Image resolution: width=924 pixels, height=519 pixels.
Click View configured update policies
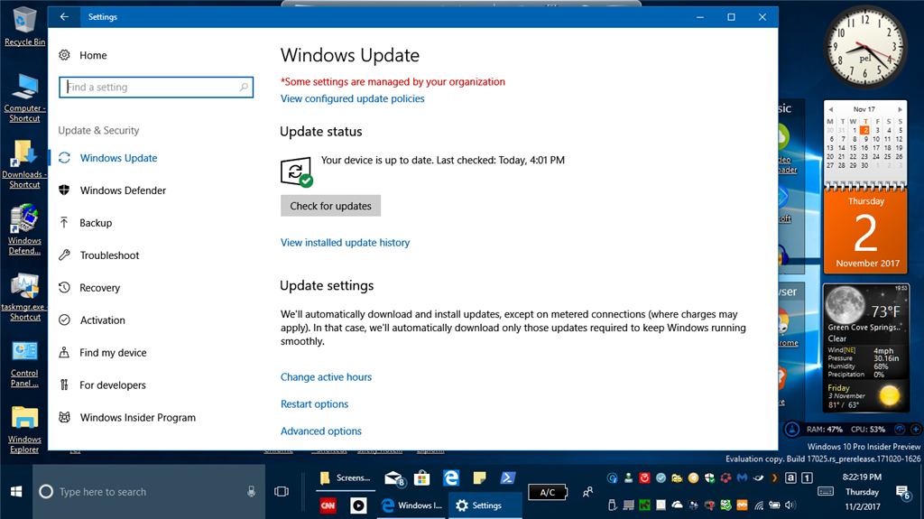click(353, 98)
